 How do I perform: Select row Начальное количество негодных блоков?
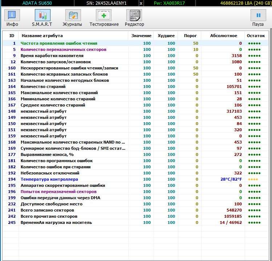click(135, 80)
